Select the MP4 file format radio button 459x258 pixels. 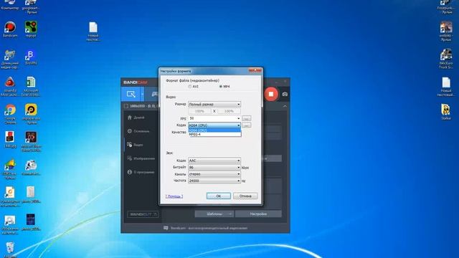(x=221, y=87)
